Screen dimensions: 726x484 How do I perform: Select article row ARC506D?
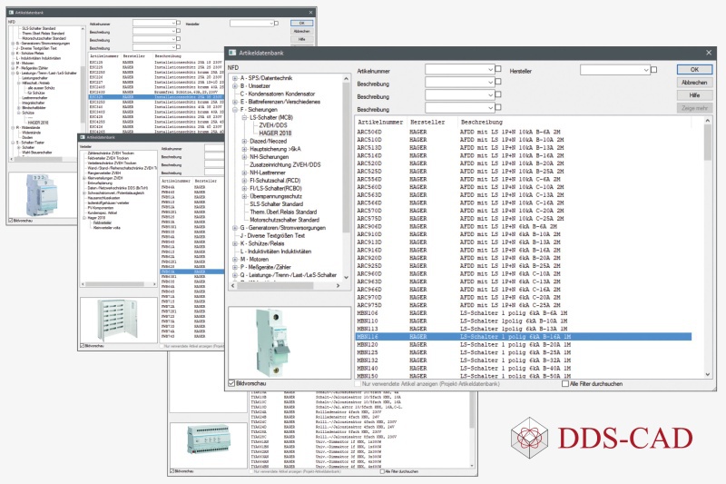[x=524, y=132]
